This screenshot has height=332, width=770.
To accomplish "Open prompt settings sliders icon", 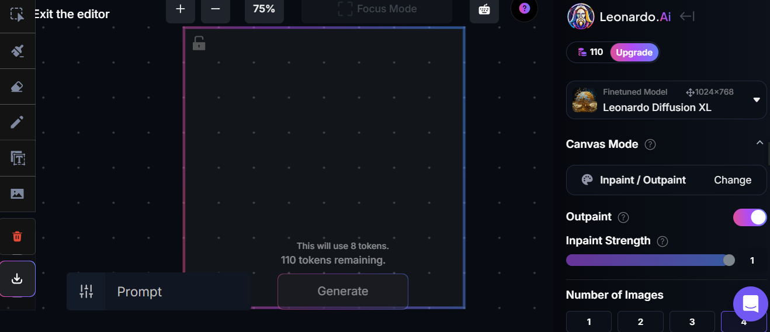I will pos(86,292).
